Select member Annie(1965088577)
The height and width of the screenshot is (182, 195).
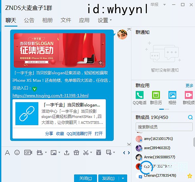click(x=159, y=157)
